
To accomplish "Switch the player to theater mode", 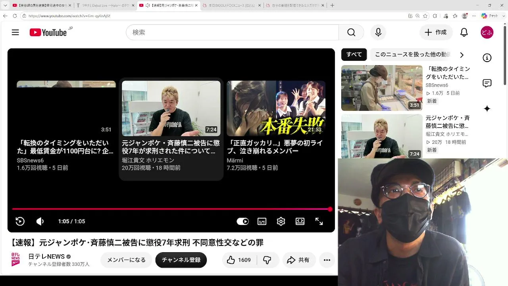I will coord(300,221).
